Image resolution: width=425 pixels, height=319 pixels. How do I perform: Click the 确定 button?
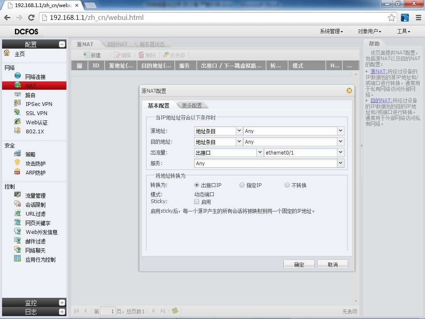pyautogui.click(x=299, y=265)
